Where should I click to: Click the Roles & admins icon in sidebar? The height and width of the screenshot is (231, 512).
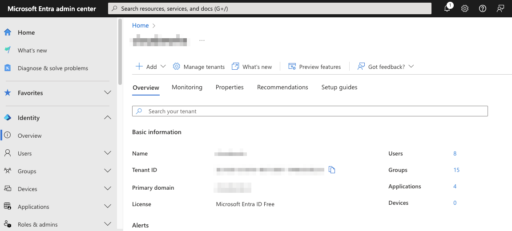8,224
